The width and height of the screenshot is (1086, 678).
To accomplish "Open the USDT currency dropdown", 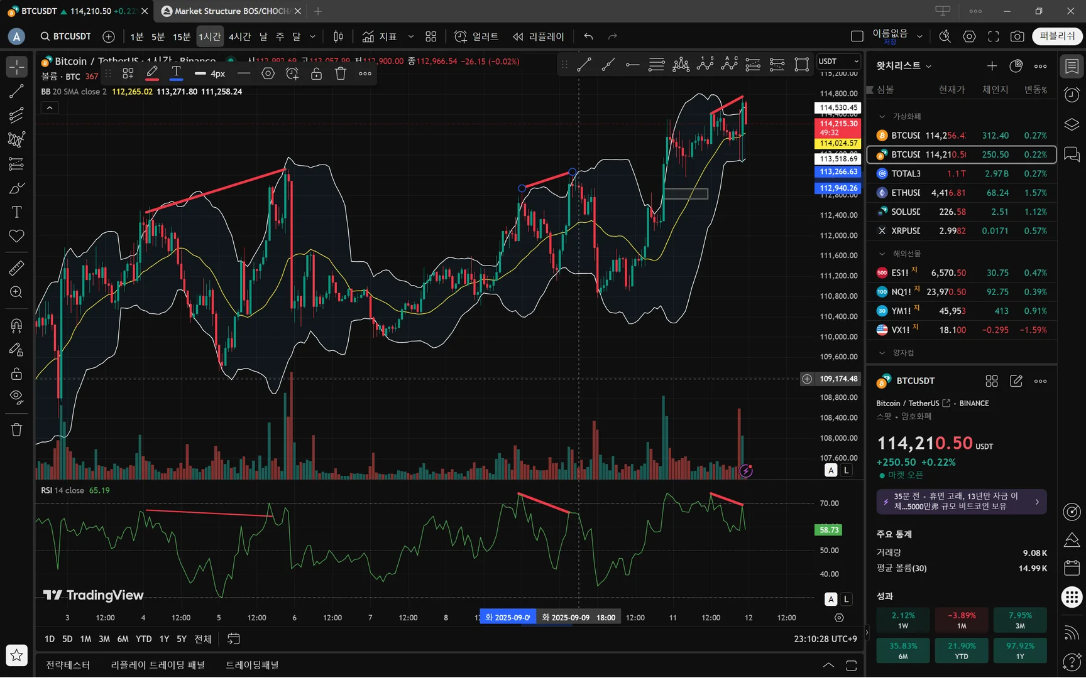I will coord(838,61).
